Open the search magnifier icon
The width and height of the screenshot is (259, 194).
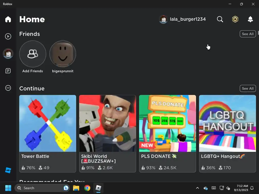[220, 19]
